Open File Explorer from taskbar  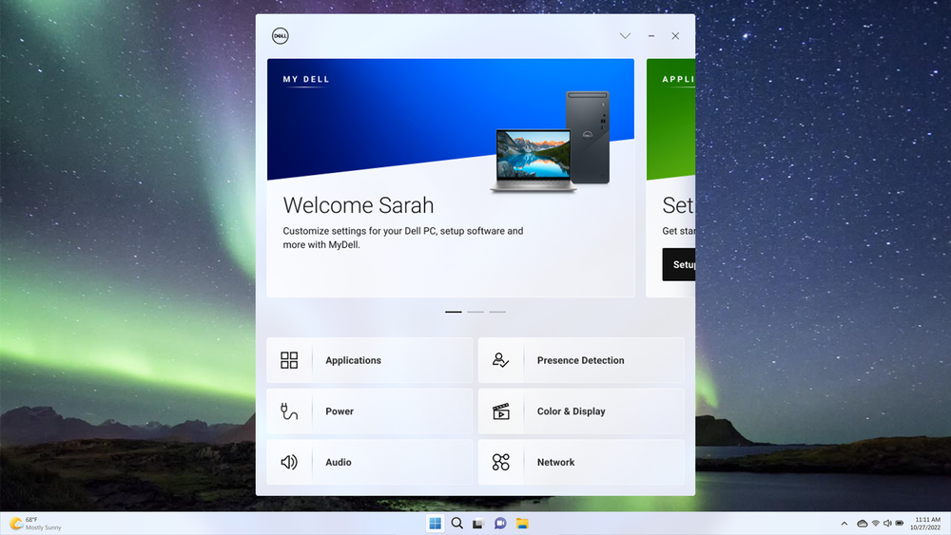pos(522,523)
